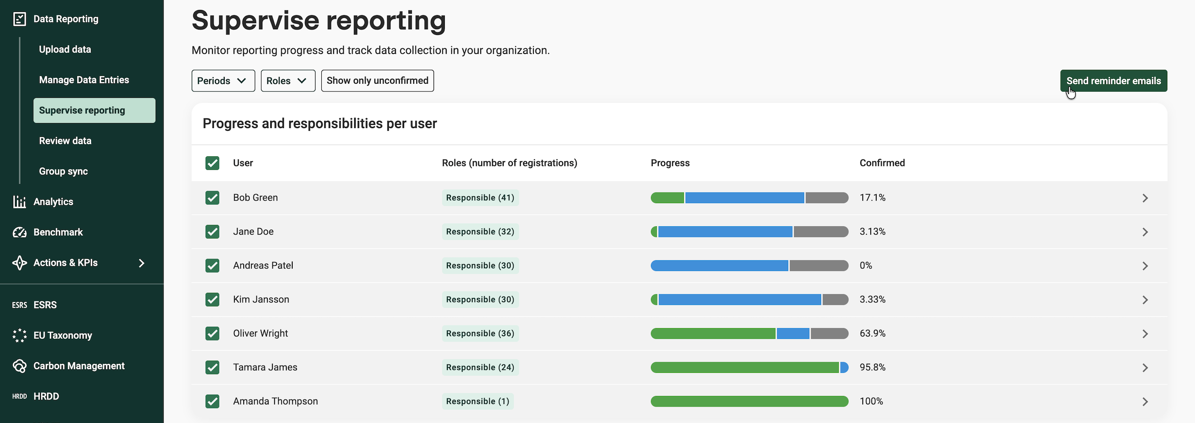The image size is (1195, 423).
Task: Open Analytics via its bar chart icon
Action: tap(19, 201)
